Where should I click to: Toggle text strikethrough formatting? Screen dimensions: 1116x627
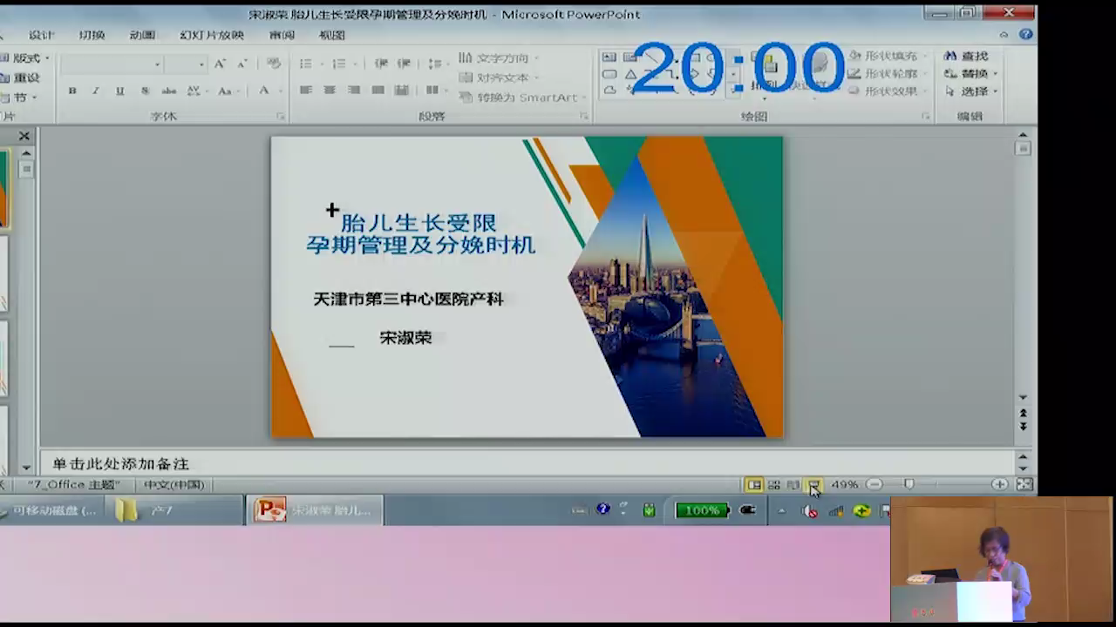click(x=169, y=91)
